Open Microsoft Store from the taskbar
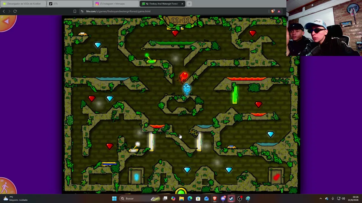 pos(198,198)
